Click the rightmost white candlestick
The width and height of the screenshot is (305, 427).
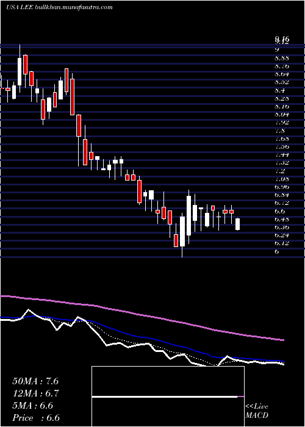coord(237,224)
